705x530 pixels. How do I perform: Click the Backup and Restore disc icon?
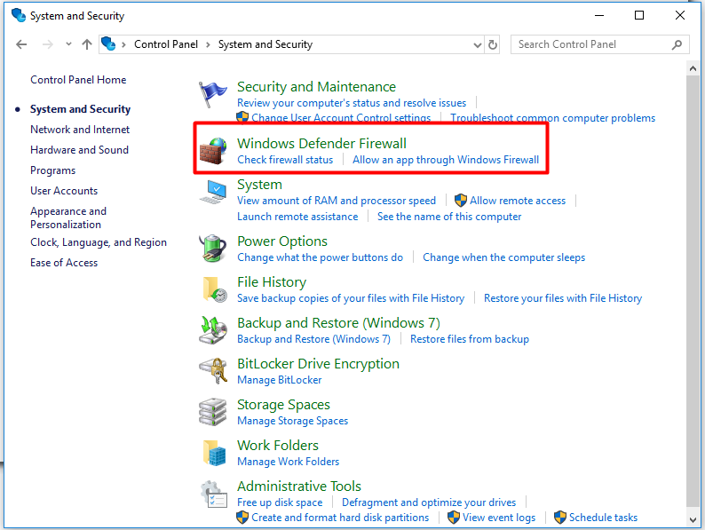point(213,330)
